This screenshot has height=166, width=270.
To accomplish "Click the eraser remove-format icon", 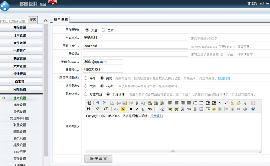I will (x=162, y=109).
